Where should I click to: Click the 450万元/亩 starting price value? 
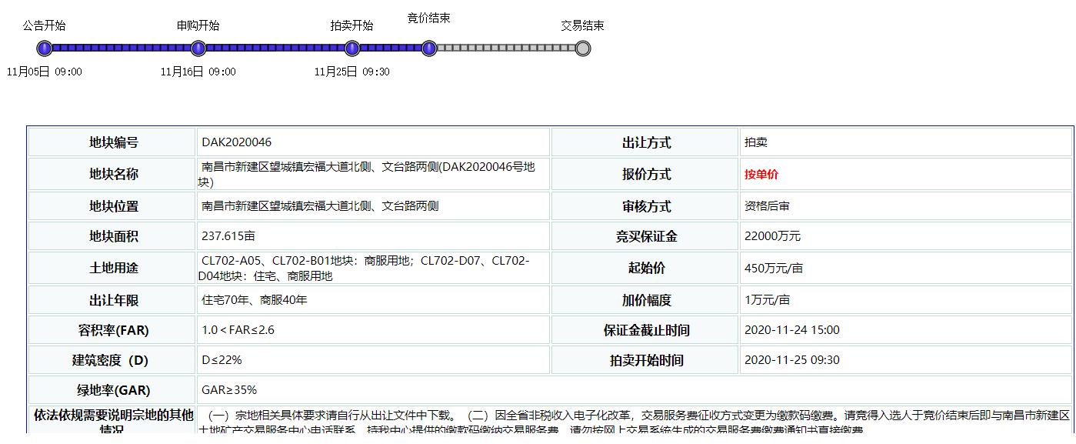[x=773, y=269]
